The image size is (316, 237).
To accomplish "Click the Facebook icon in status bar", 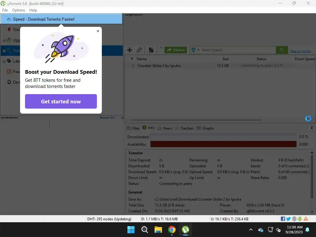I will (283, 219).
